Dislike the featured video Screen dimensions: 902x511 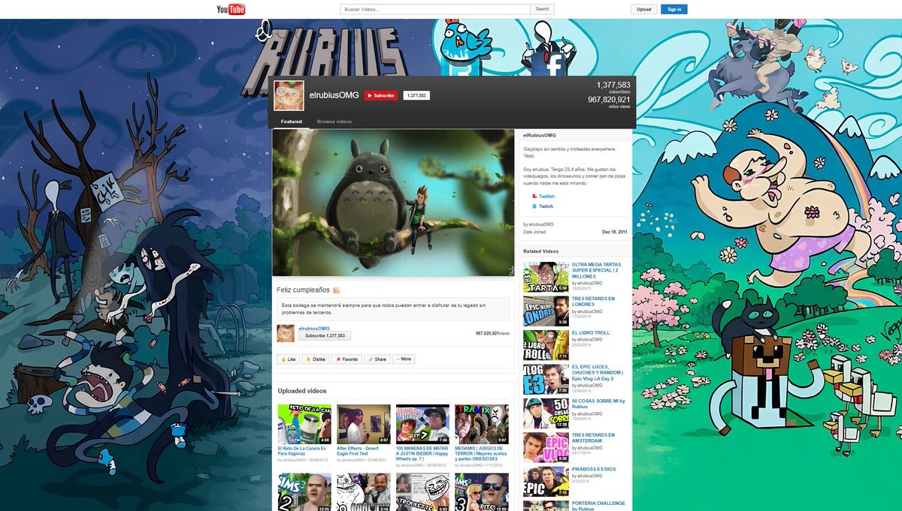(316, 359)
